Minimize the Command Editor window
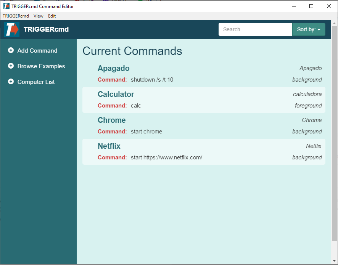This screenshot has width=338, height=265. pos(294,6)
